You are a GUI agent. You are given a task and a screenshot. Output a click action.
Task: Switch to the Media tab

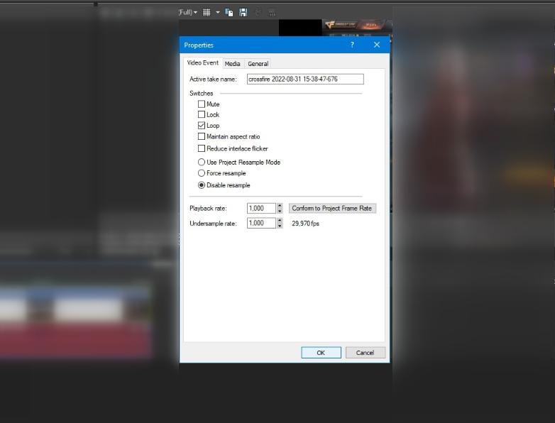coord(233,64)
